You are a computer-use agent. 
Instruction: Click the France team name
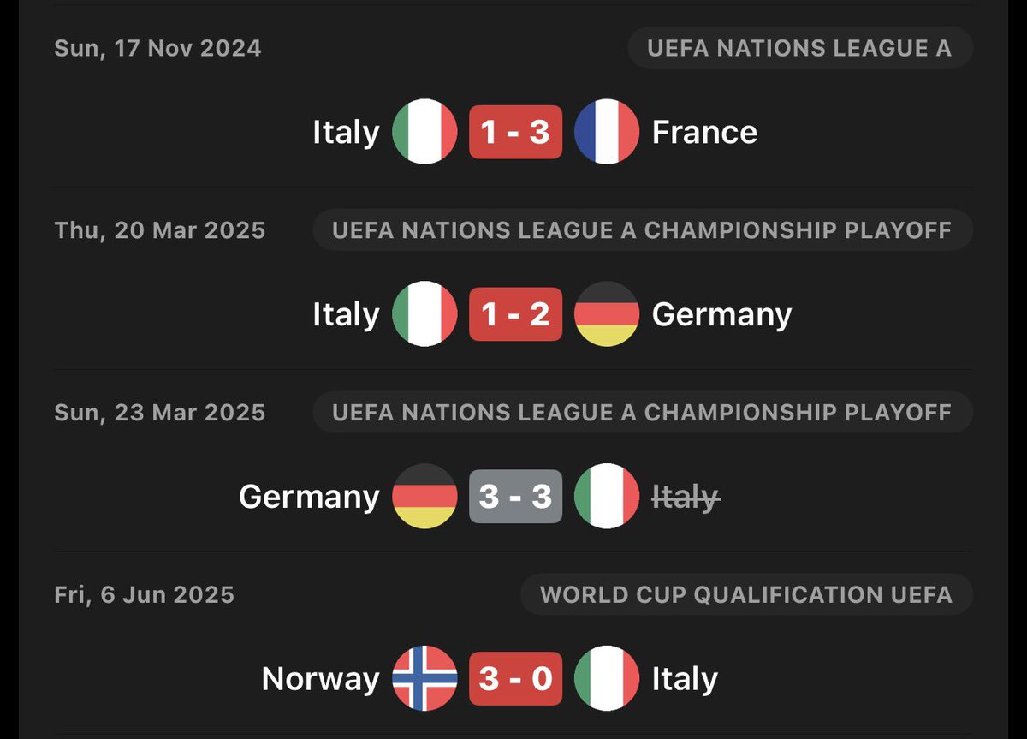(704, 133)
